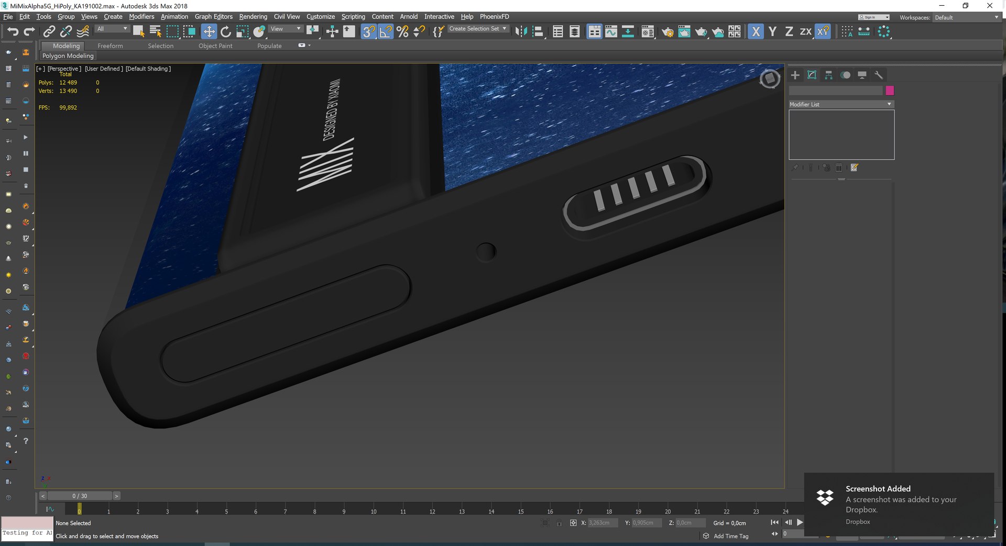The width and height of the screenshot is (1006, 546).
Task: Expand the ribbon minimize options arrow
Action: pos(310,46)
